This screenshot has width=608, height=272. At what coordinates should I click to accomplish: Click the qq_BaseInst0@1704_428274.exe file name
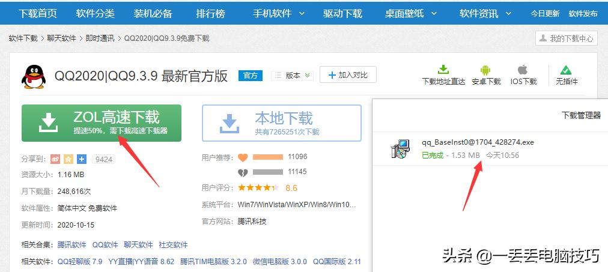tap(478, 142)
